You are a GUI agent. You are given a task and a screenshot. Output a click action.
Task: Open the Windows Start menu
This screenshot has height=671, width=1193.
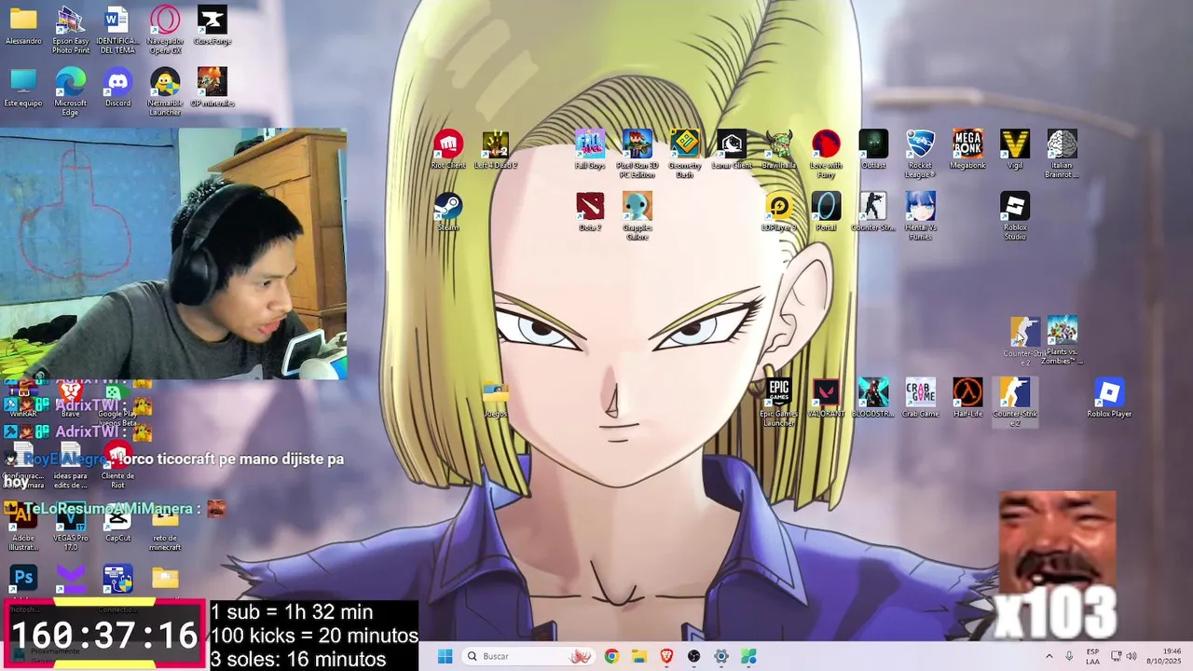[446, 656]
